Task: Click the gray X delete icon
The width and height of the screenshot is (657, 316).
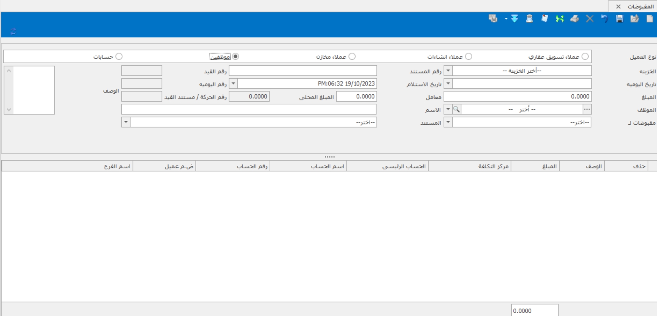Action: point(589,19)
